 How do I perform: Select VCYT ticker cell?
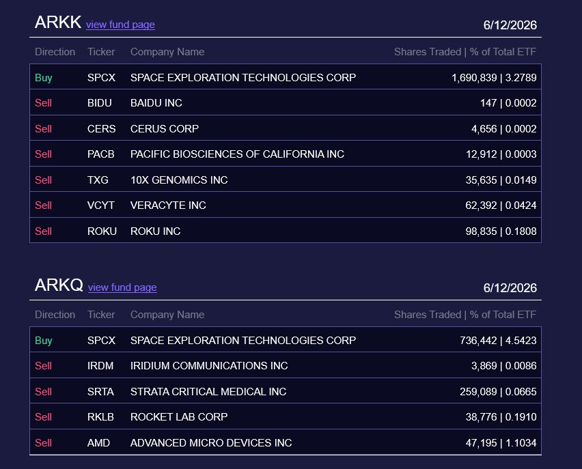pyautogui.click(x=100, y=205)
